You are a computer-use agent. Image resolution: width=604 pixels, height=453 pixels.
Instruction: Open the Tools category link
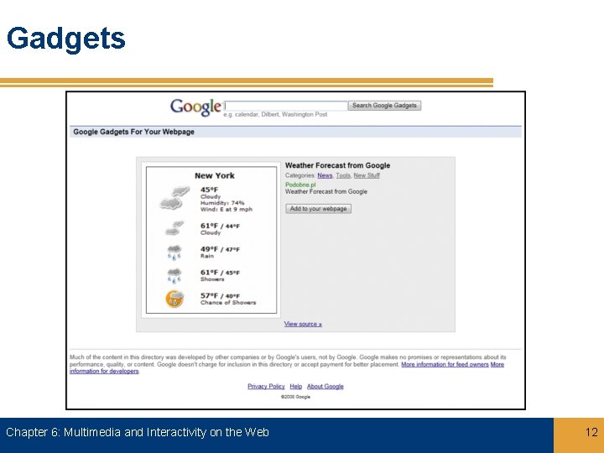click(343, 175)
